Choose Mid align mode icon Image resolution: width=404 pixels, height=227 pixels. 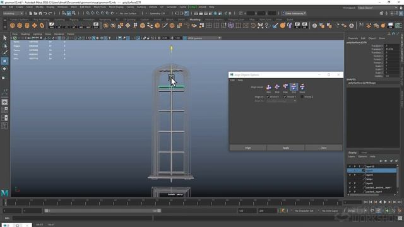(277, 87)
